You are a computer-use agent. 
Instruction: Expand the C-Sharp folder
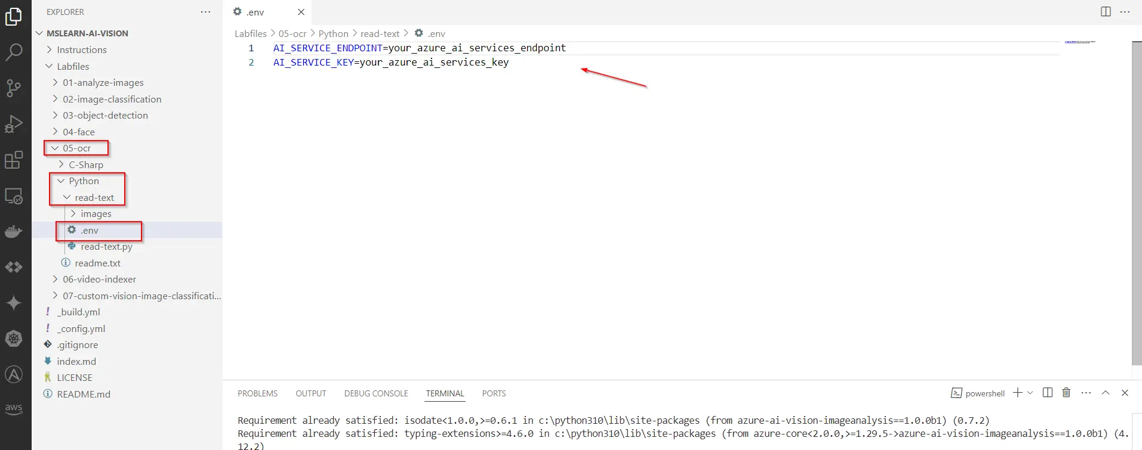coord(85,165)
